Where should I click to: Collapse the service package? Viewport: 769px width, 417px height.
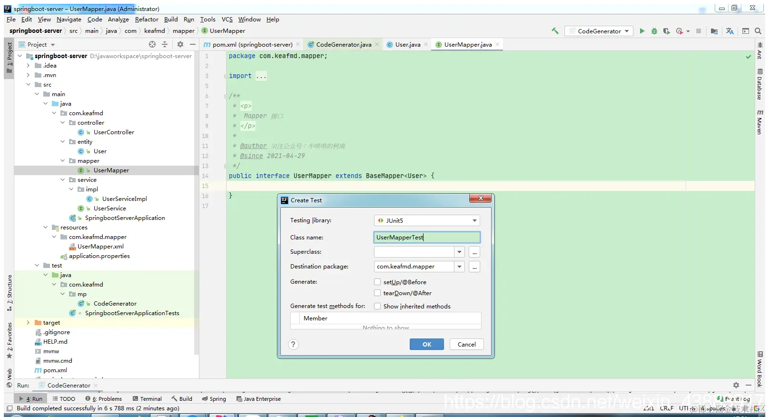coord(62,180)
